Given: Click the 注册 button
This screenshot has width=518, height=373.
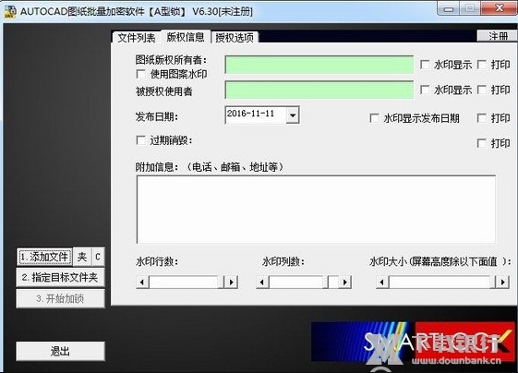Looking at the screenshot, I should coord(497,36).
